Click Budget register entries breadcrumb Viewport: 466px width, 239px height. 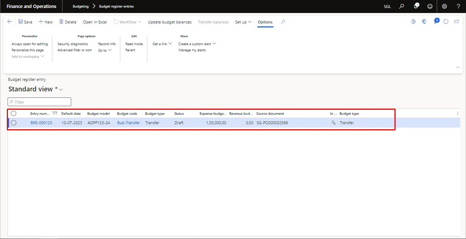coord(116,6)
